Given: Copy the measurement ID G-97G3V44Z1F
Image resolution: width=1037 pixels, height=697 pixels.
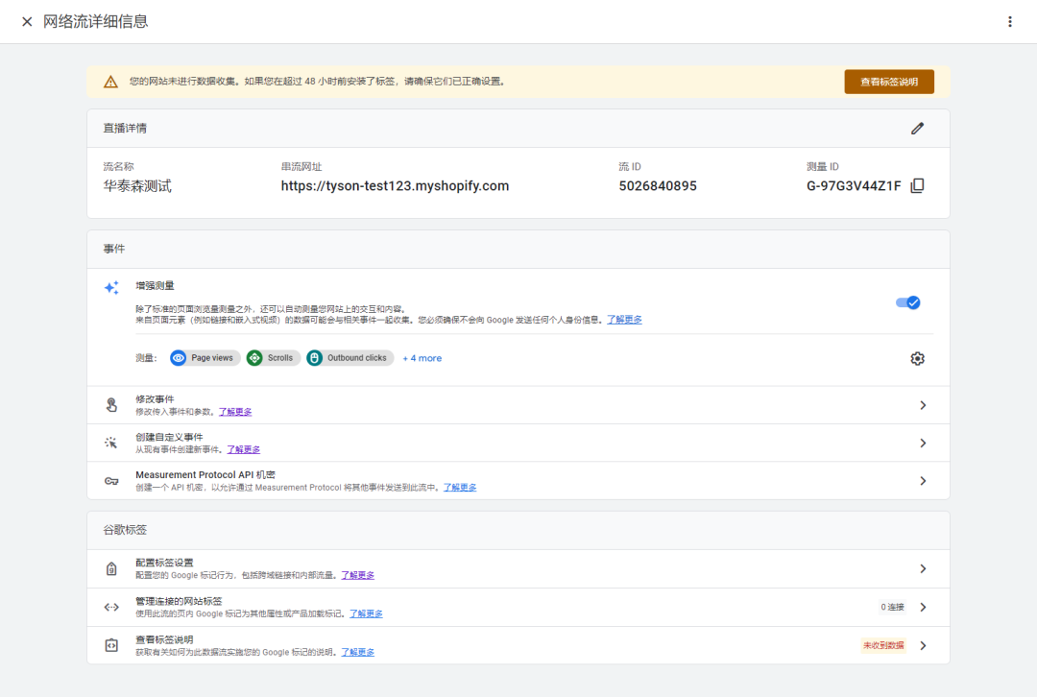Looking at the screenshot, I should pos(917,186).
